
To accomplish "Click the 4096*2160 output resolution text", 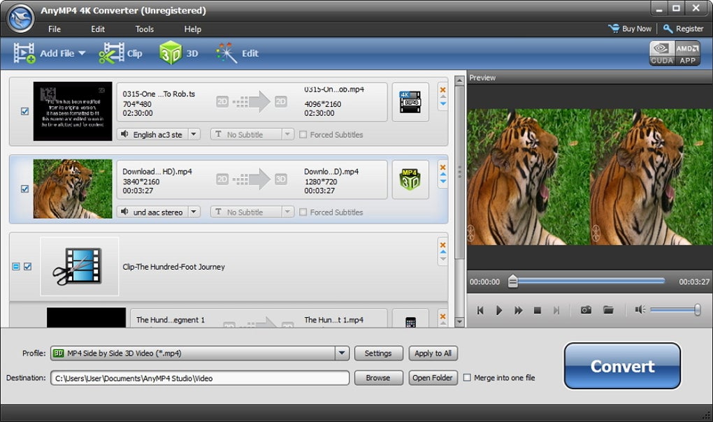I will [x=323, y=104].
